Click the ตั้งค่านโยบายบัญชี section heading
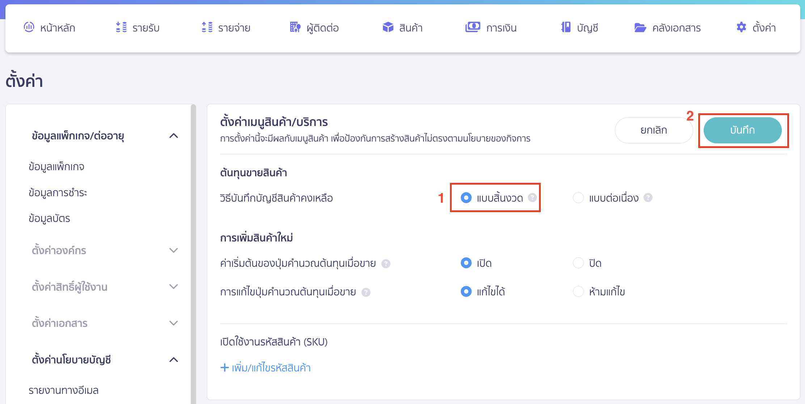 [71, 360]
